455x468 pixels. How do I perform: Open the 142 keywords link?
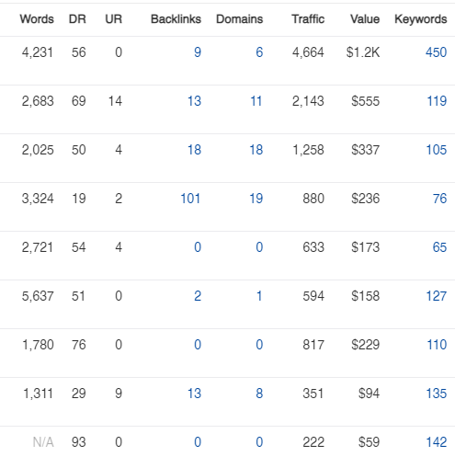pos(437,442)
